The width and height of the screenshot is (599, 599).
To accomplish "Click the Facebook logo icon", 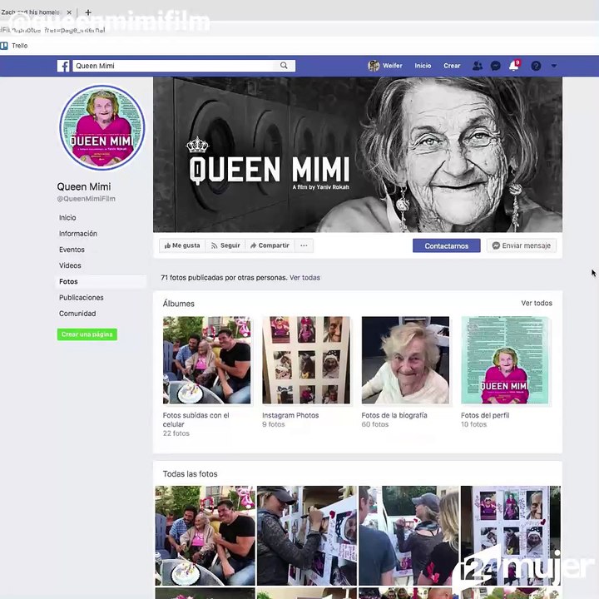I will [x=63, y=66].
